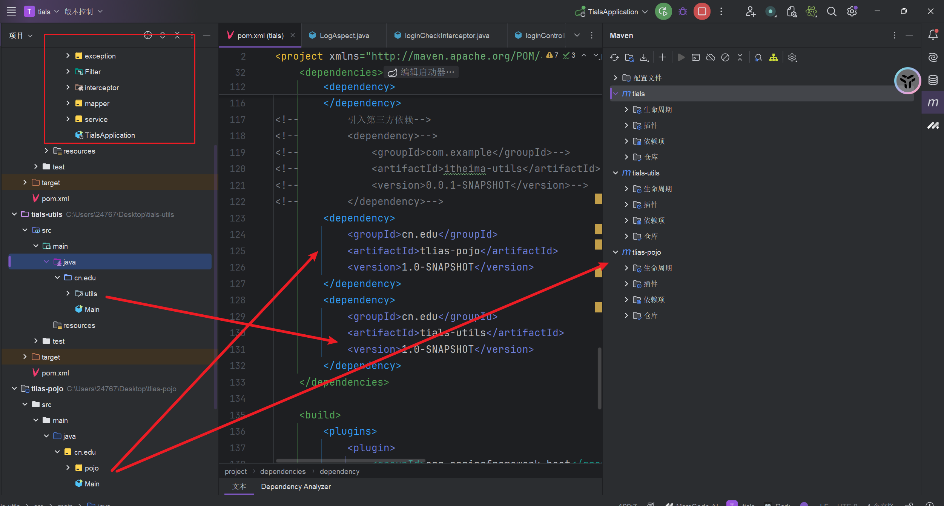
Task: Click Execute Maven Goal icon
Action: tap(696, 57)
